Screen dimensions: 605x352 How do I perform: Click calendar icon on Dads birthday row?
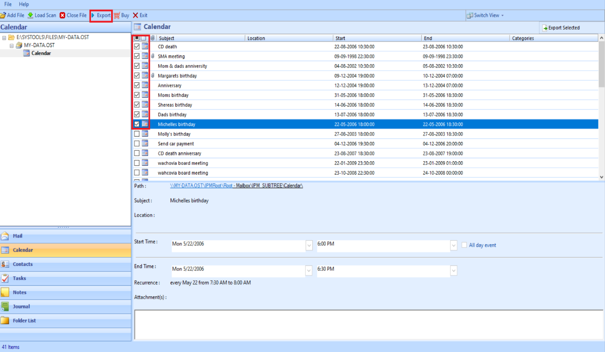145,114
